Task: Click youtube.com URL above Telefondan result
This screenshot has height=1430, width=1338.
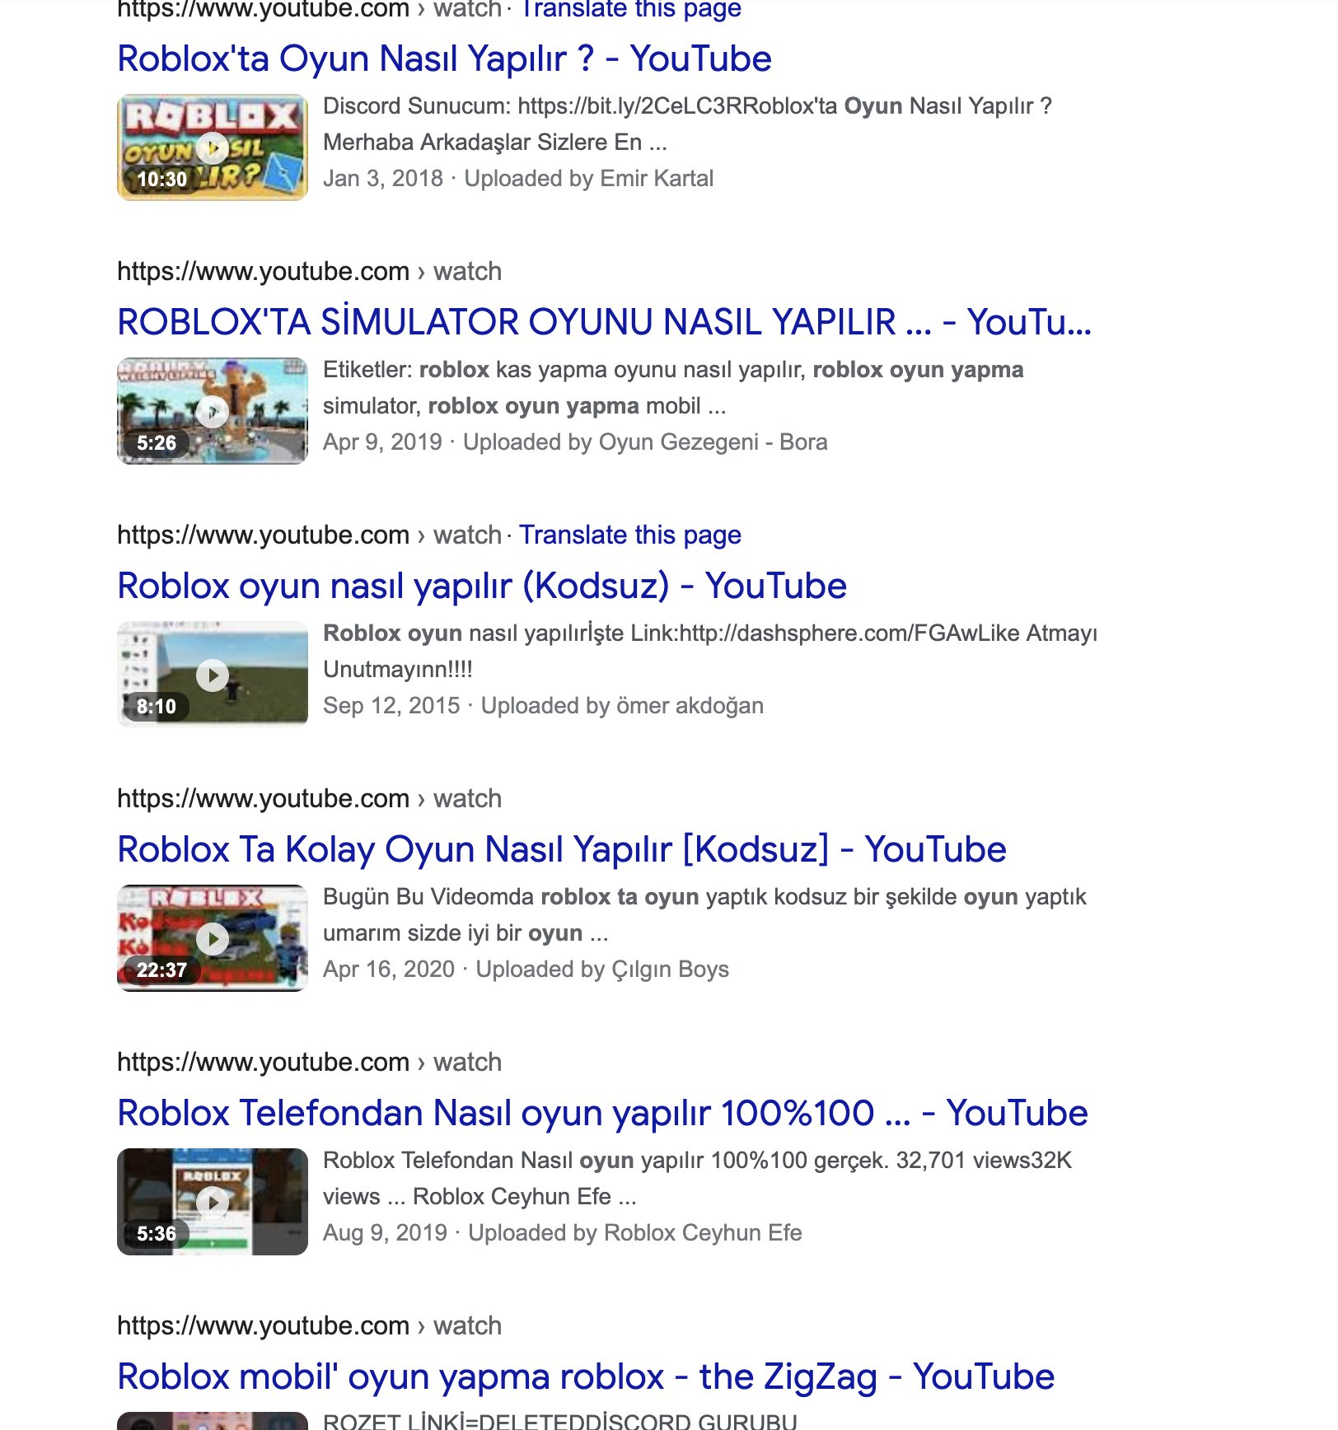Action: point(309,1063)
